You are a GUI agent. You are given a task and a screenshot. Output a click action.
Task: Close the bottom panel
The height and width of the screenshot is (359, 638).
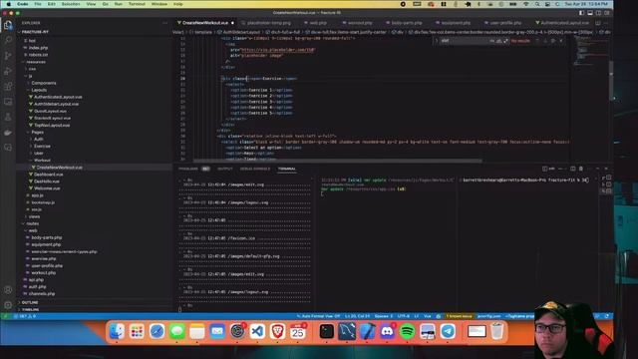pos(606,169)
